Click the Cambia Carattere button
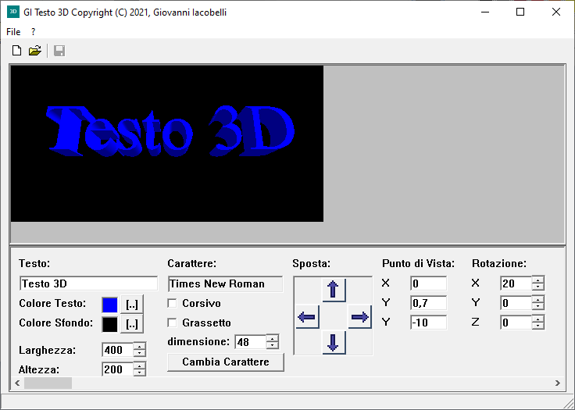Screen dimensions: 575x410 [x=226, y=362]
